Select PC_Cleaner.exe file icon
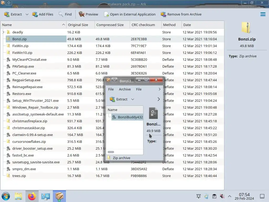This screenshot has width=269, height=202. click(8, 73)
